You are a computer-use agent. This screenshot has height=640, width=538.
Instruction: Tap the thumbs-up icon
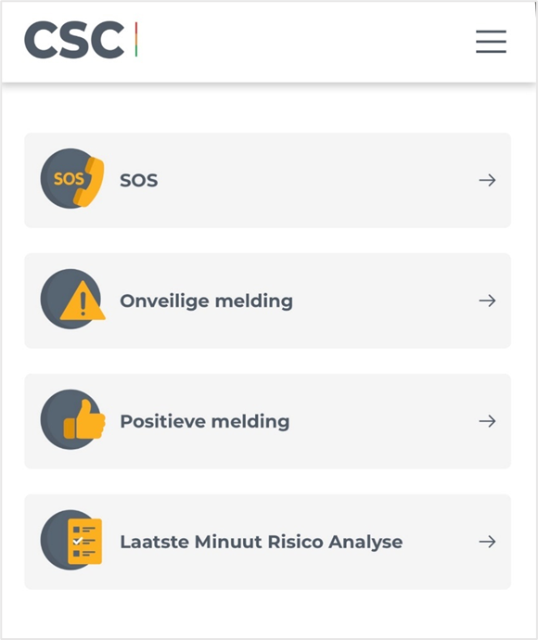click(72, 419)
